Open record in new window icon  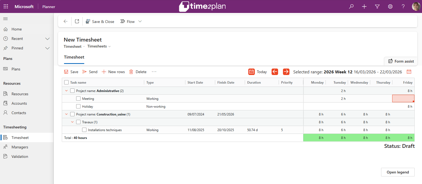pos(77,21)
